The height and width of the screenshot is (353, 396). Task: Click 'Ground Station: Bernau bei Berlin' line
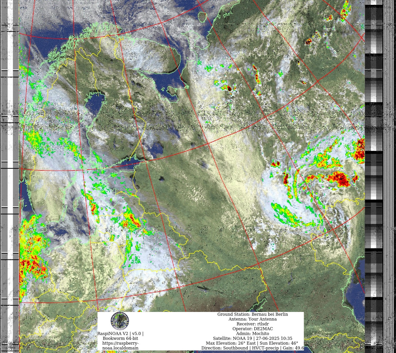point(253,314)
